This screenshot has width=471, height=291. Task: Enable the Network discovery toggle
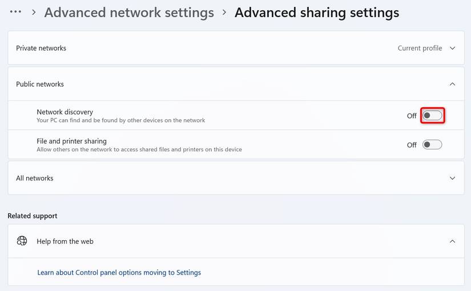[x=432, y=116]
